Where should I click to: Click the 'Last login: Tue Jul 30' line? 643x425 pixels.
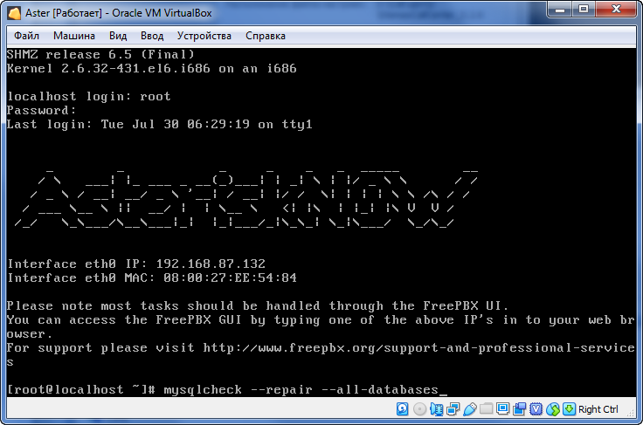160,124
